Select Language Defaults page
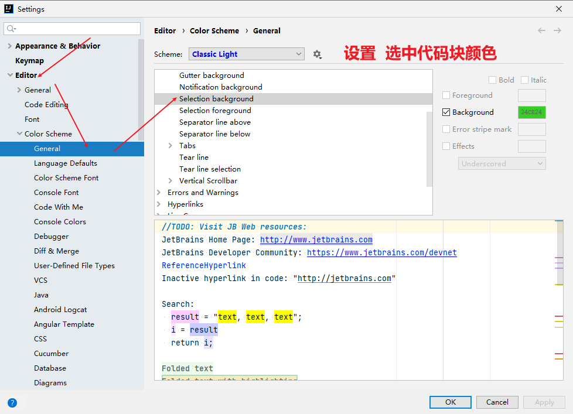The width and height of the screenshot is (573, 414). (66, 163)
